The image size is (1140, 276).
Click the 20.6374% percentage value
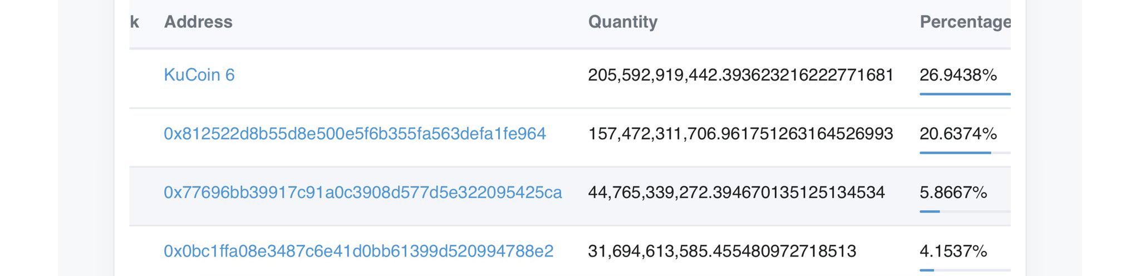(x=958, y=134)
